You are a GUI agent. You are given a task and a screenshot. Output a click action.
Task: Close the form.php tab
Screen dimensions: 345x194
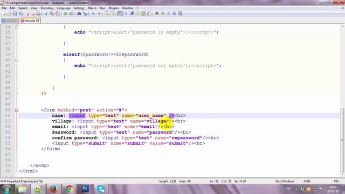38,20
